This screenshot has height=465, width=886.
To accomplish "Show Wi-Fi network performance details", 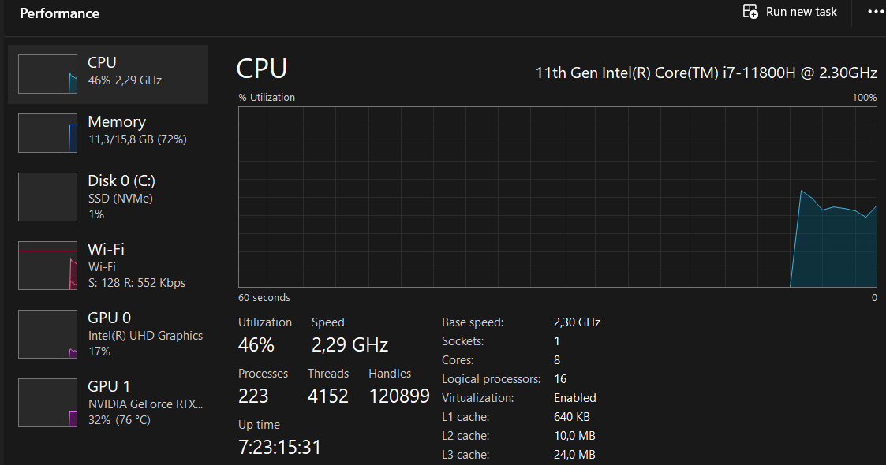I will (107, 249).
